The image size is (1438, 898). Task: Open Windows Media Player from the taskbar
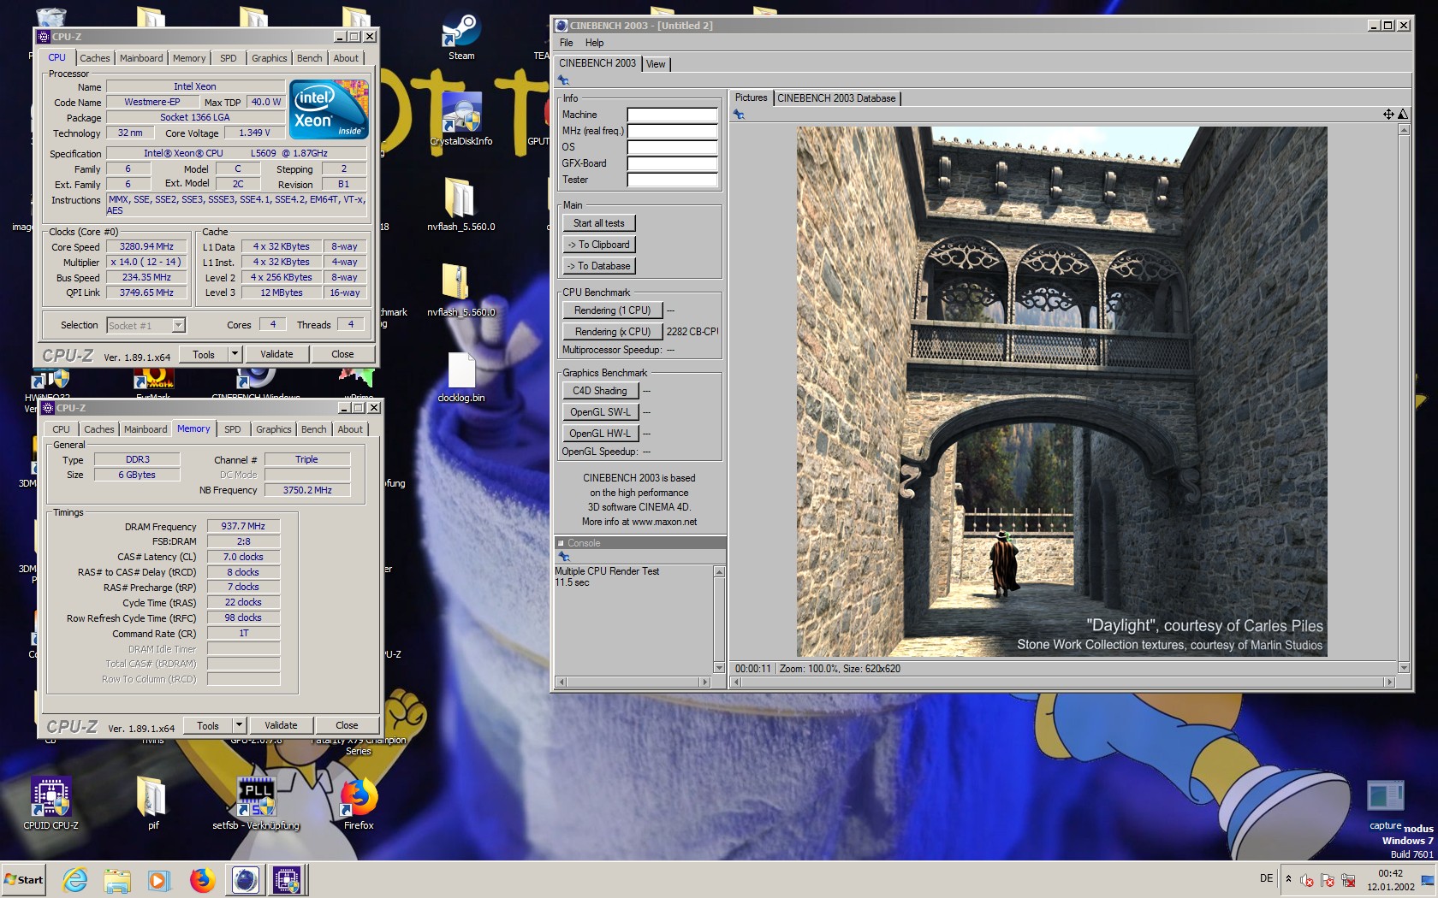pos(159,879)
